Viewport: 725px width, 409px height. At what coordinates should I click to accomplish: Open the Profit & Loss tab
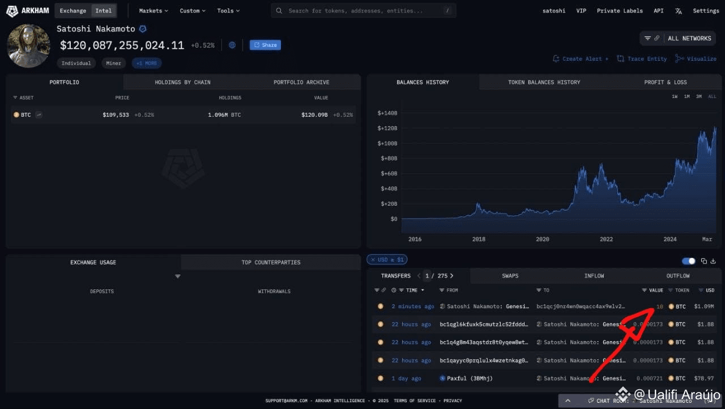[665, 82]
